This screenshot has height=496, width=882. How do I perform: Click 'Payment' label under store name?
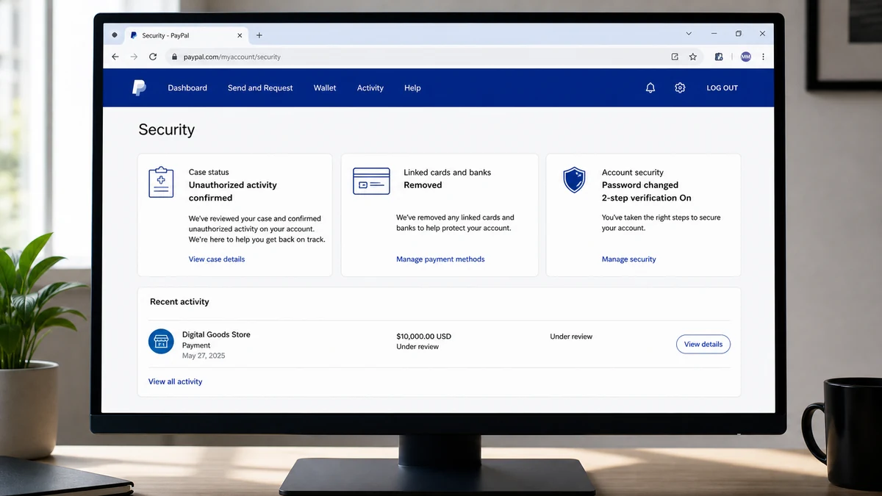(x=196, y=345)
